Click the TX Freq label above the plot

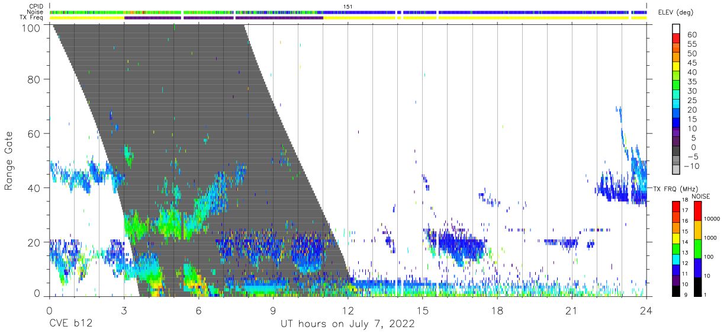click(x=32, y=18)
